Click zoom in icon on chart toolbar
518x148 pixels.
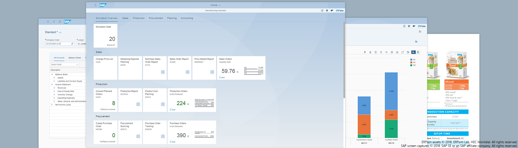(381, 52)
